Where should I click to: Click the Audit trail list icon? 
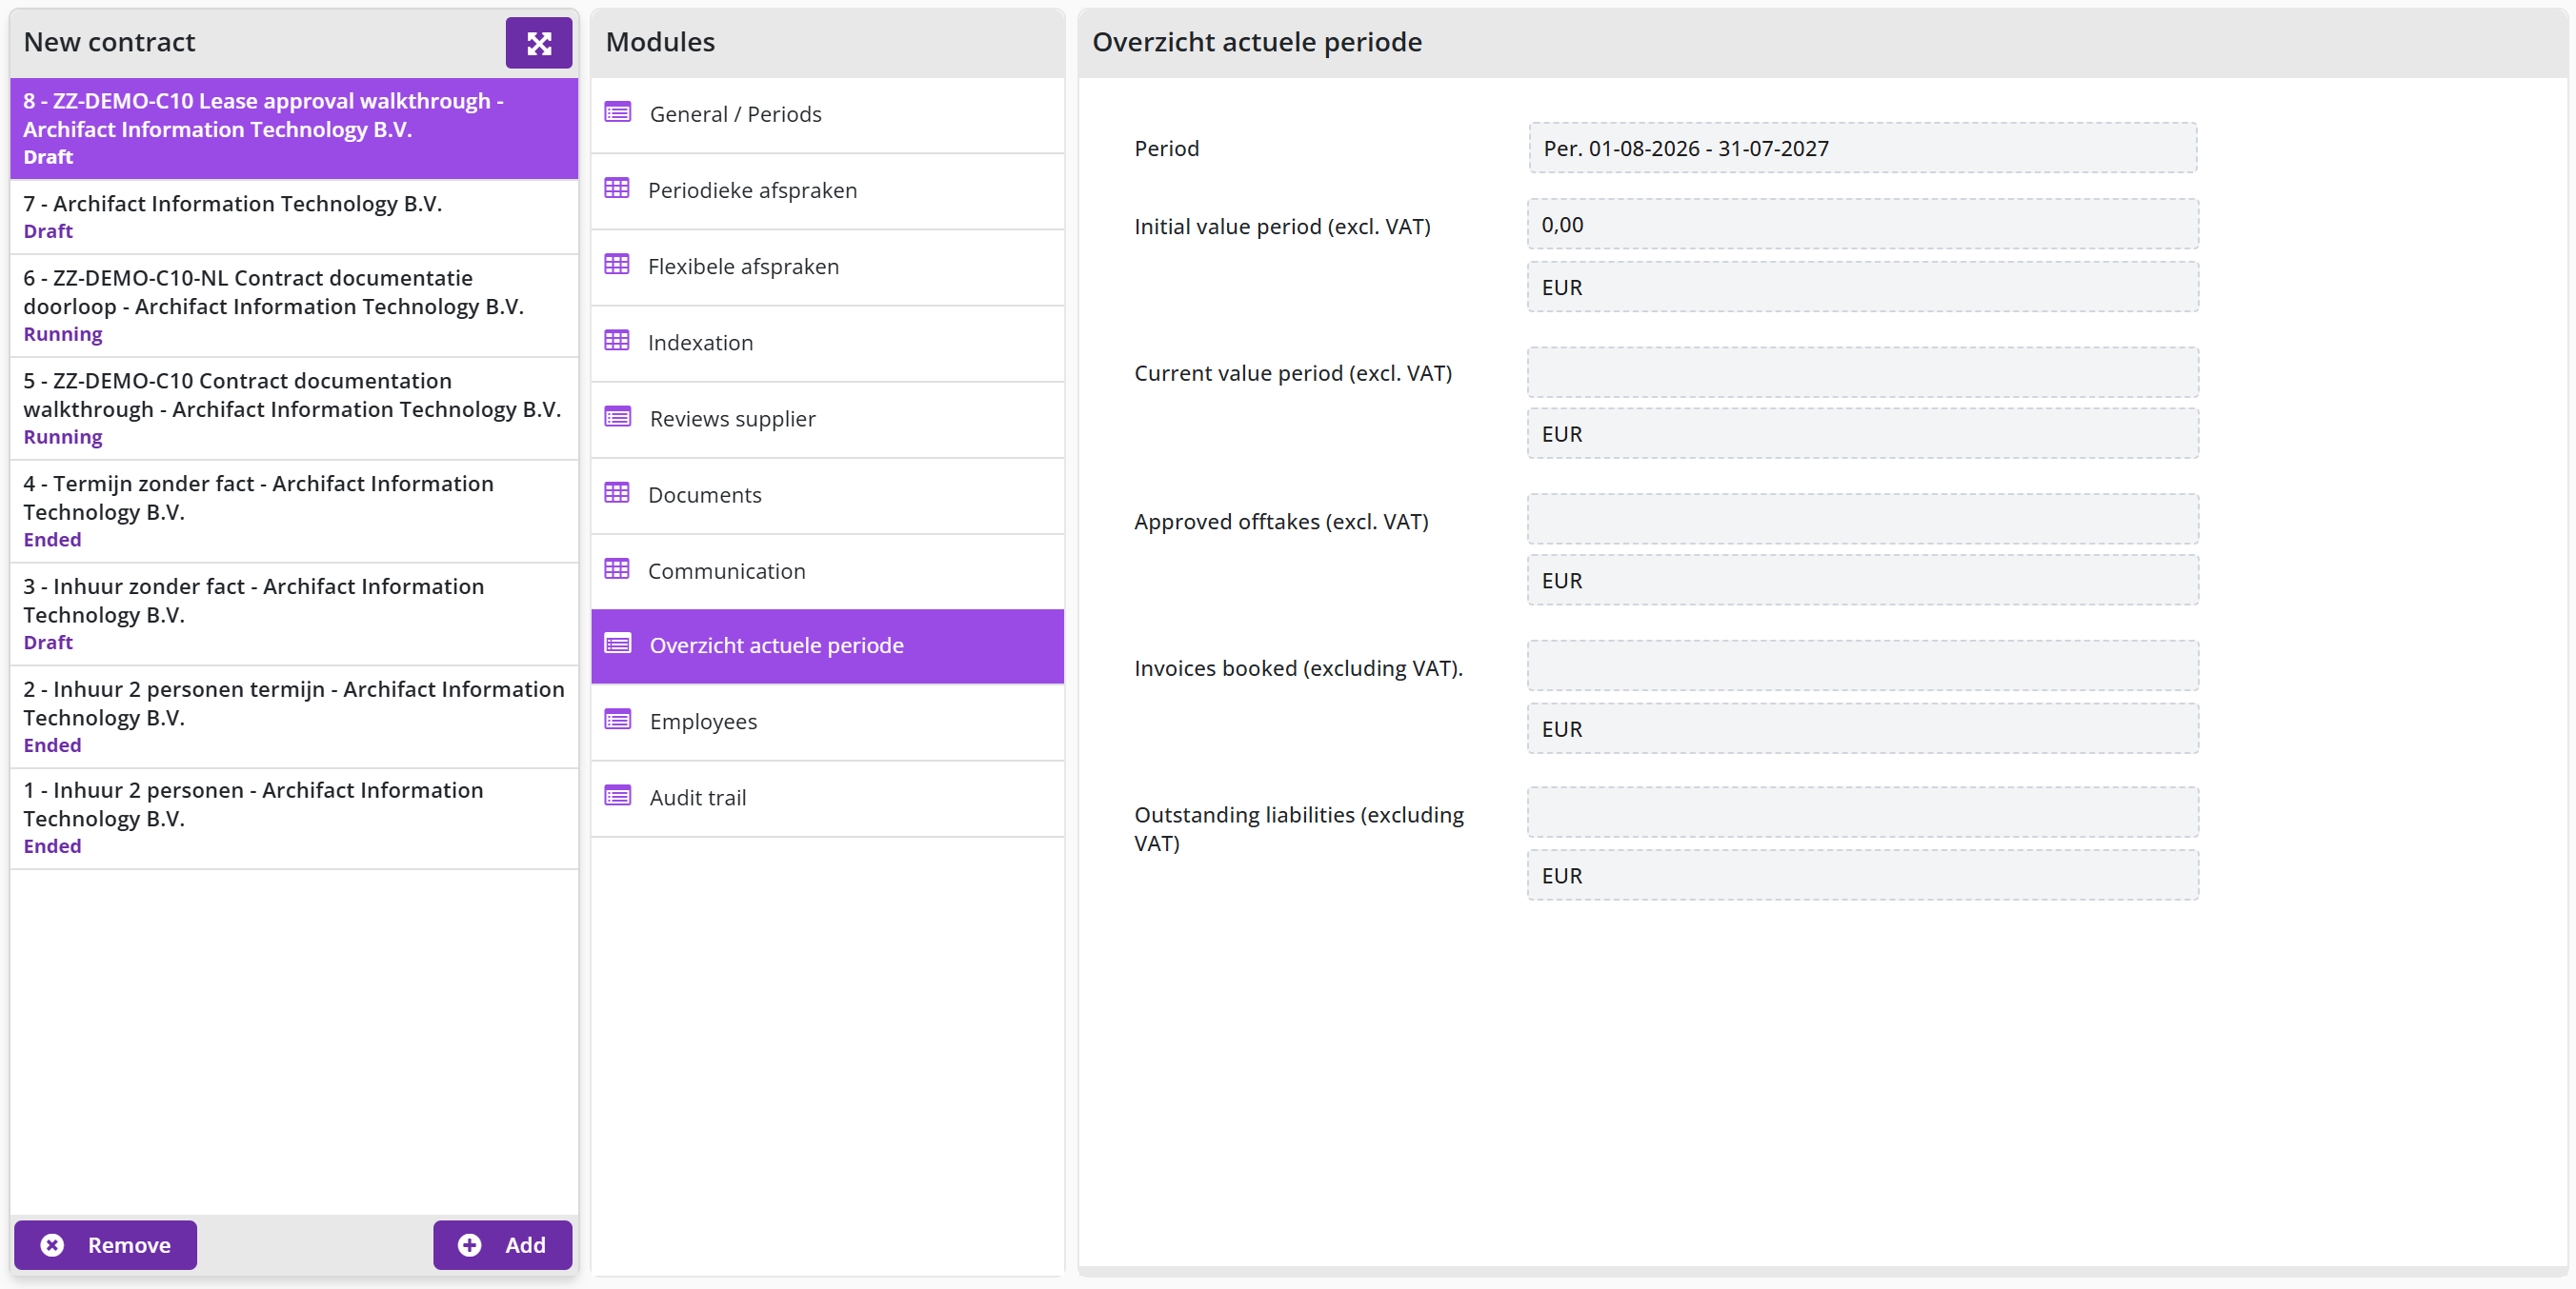(x=617, y=795)
